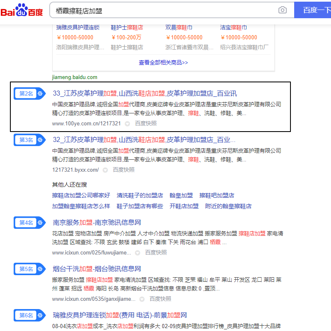This screenshot has height=331, width=331.
Task: Open 瑞雅皮具护理连锁加盟 前景加盟网 result
Action: pyautogui.click(x=120, y=315)
